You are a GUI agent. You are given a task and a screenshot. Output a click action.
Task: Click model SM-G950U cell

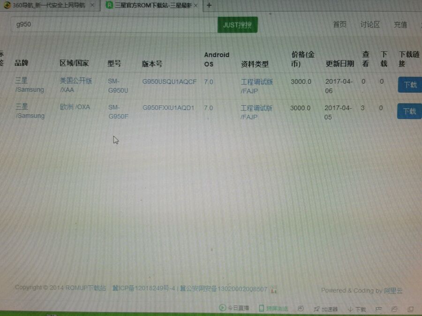click(x=118, y=86)
